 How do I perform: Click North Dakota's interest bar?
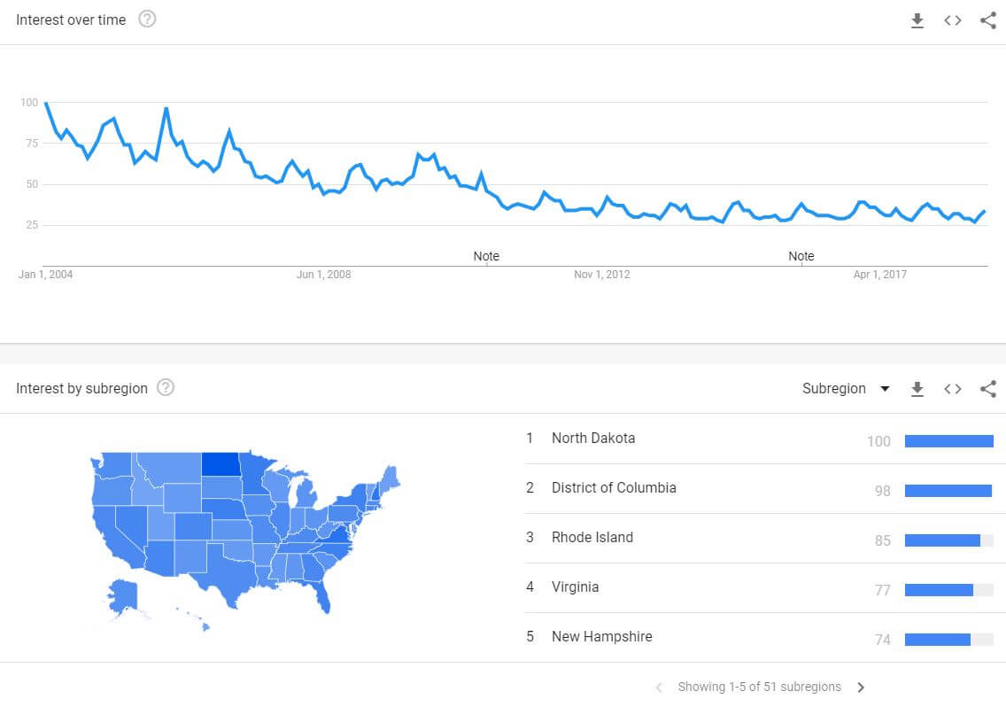tap(949, 441)
